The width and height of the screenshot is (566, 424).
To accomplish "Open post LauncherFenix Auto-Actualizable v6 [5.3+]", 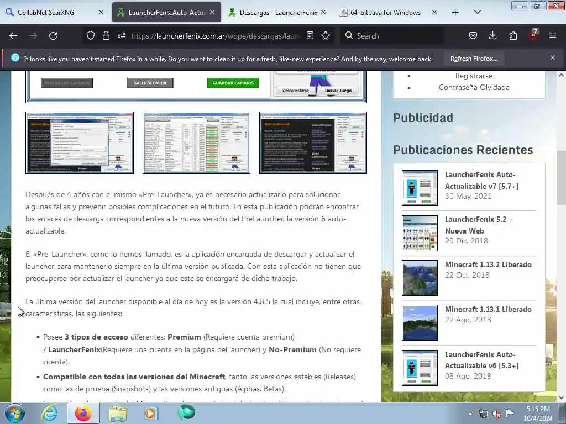I will (481, 360).
